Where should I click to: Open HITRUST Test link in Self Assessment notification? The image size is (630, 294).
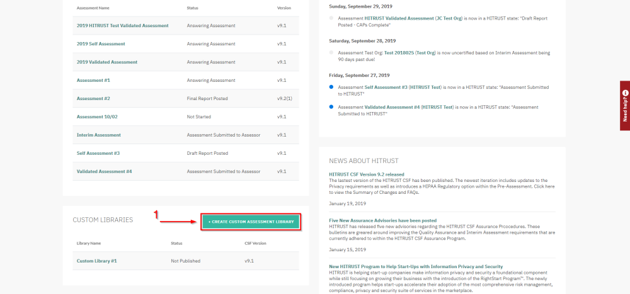click(425, 87)
